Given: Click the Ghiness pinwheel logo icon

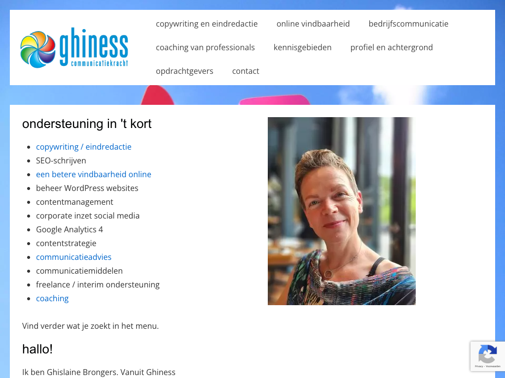Looking at the screenshot, I should [x=38, y=49].
